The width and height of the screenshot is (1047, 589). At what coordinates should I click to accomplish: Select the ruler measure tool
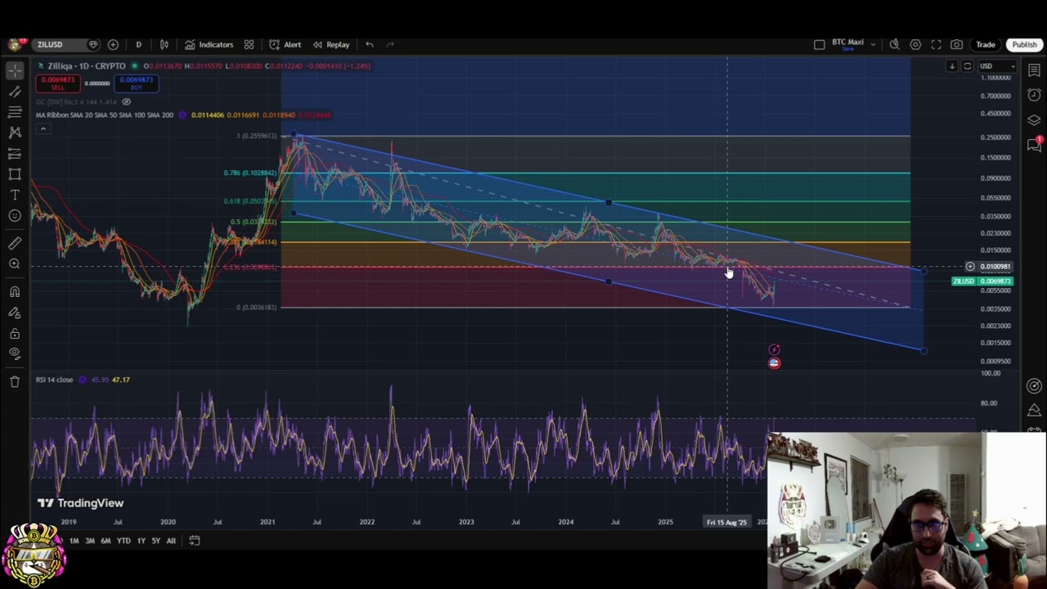(x=15, y=243)
